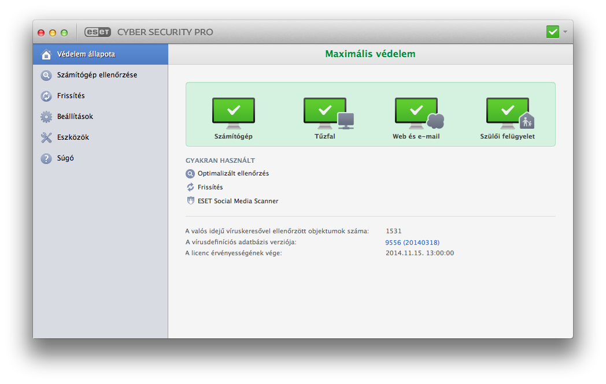
Task: Click the CYBER SECURITY PRO title text
Action: tap(165, 32)
